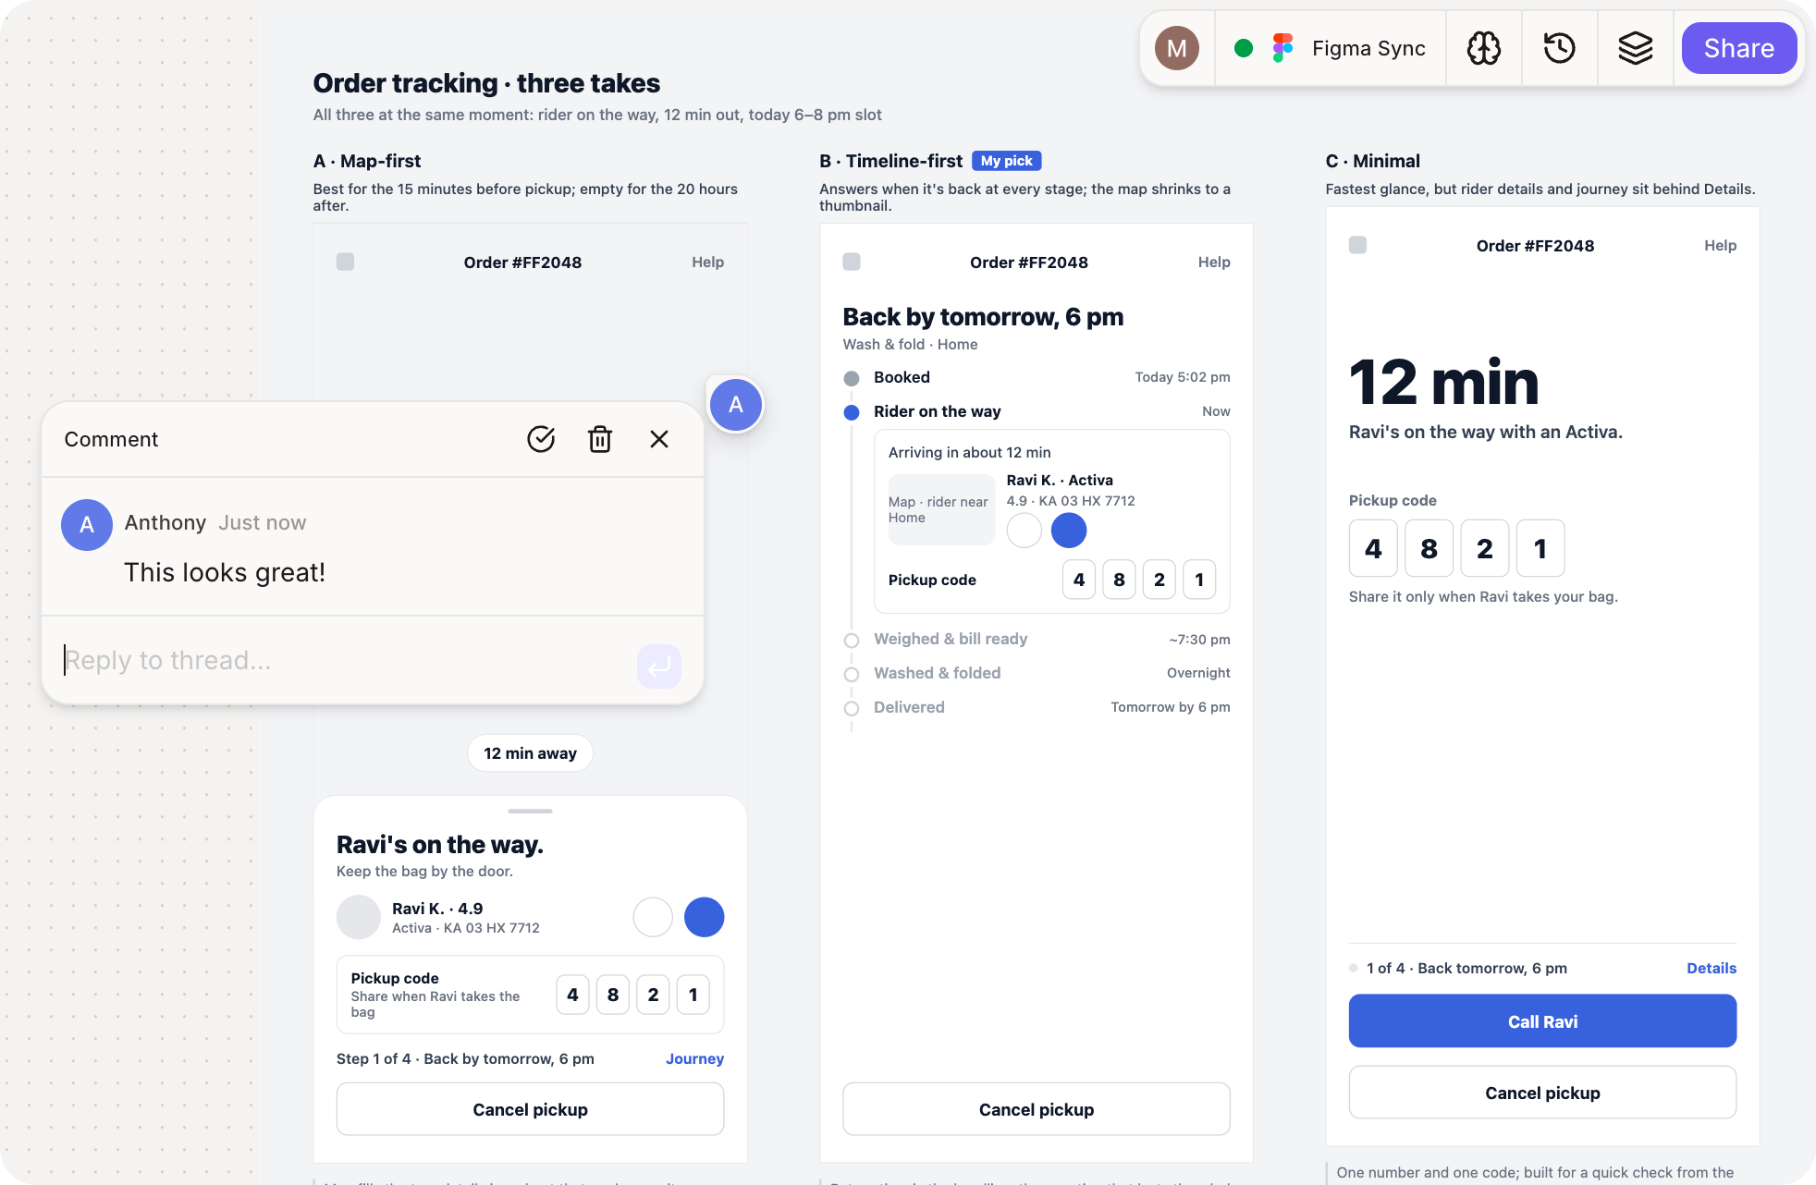
Task: Click Cancel pickup in Minimal card
Action: coord(1542,1093)
